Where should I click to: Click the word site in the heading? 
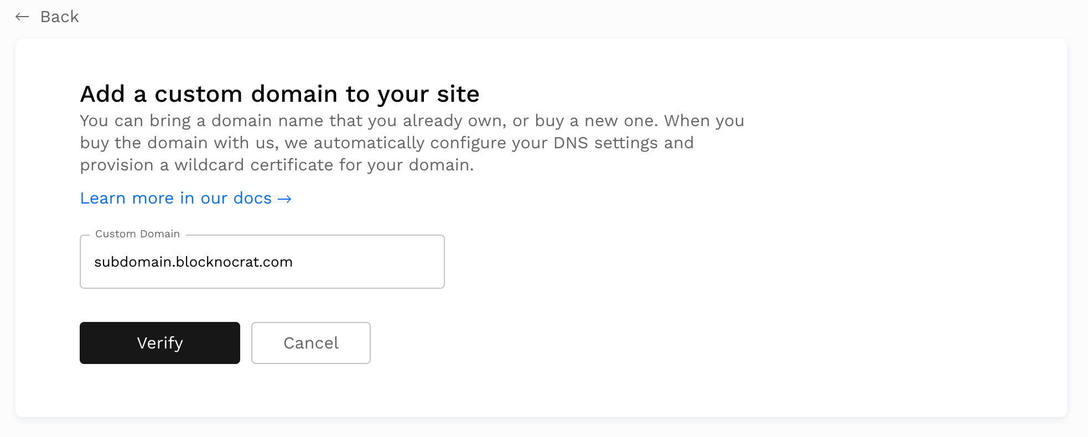(458, 93)
